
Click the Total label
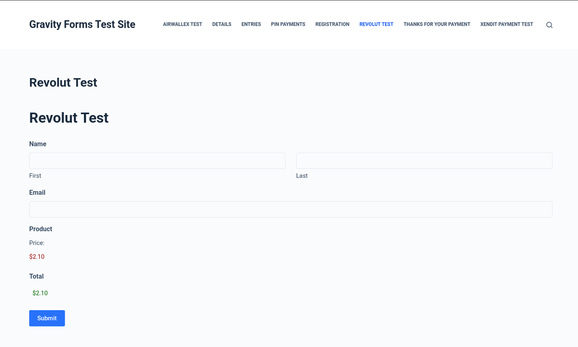(x=37, y=276)
